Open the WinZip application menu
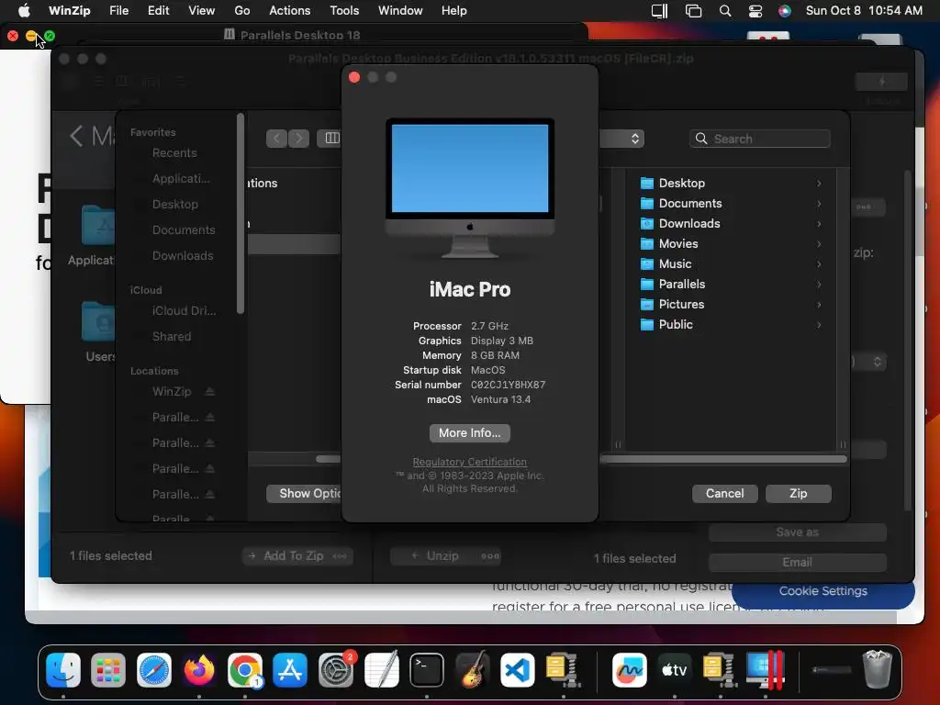Viewport: 940px width, 705px height. tap(69, 11)
